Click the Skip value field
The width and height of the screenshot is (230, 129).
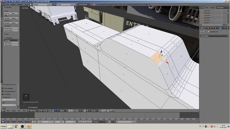click(x=9, y=105)
